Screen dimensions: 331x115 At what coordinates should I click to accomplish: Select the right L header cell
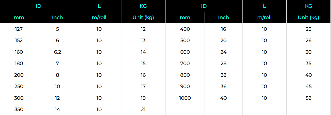point(264,6)
